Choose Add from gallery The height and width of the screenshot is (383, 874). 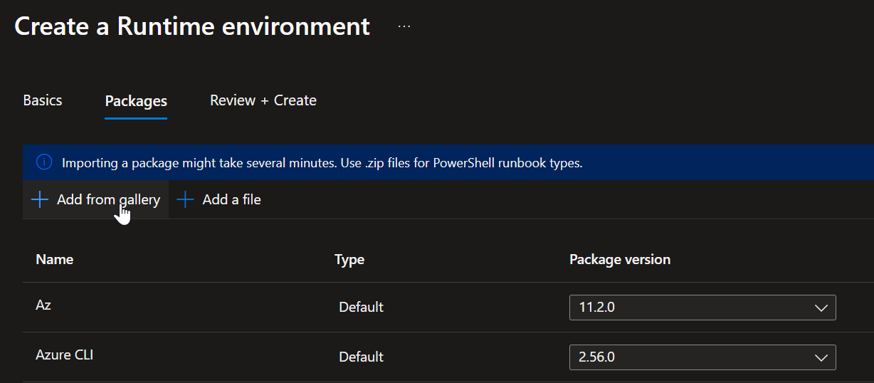point(96,200)
